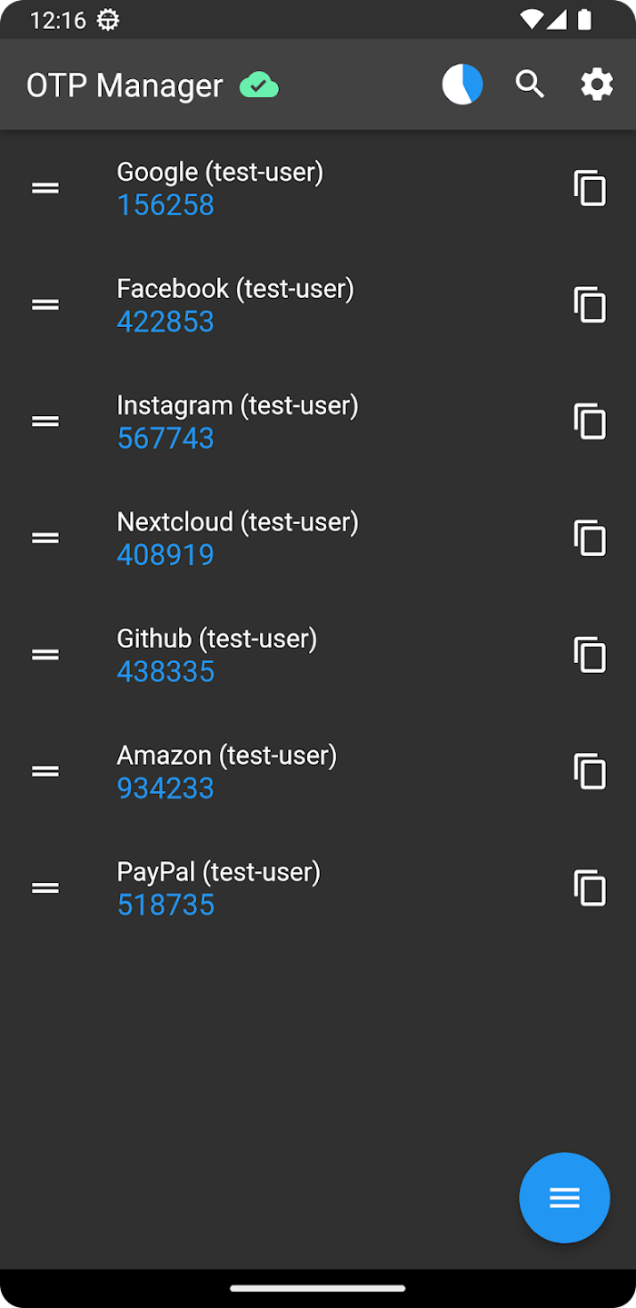Copy the Github OTP code
Screen dimensions: 636x1308
click(x=590, y=655)
